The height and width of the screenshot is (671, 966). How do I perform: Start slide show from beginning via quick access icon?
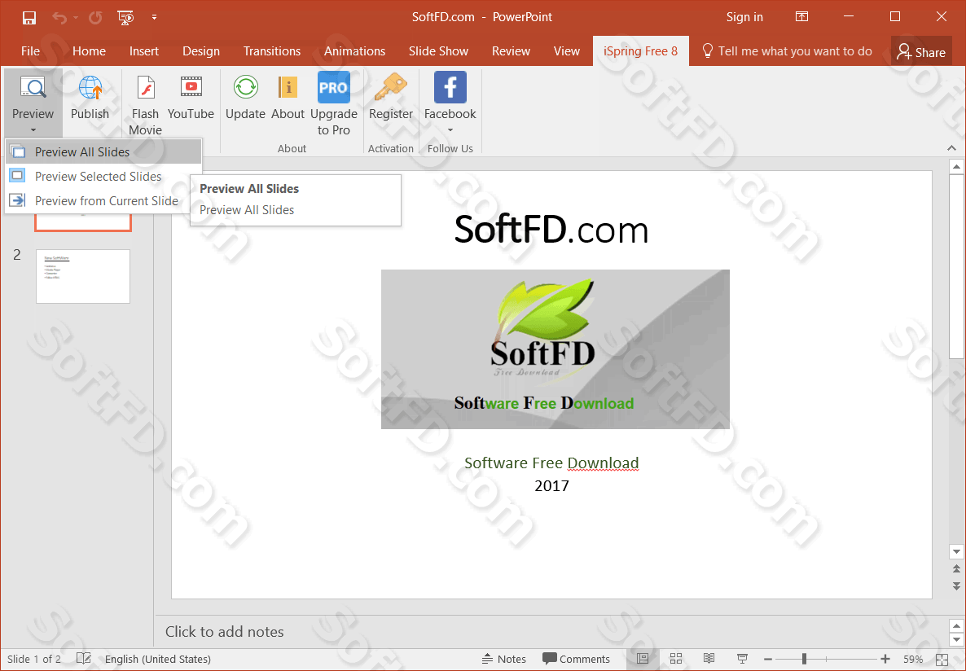pyautogui.click(x=125, y=17)
